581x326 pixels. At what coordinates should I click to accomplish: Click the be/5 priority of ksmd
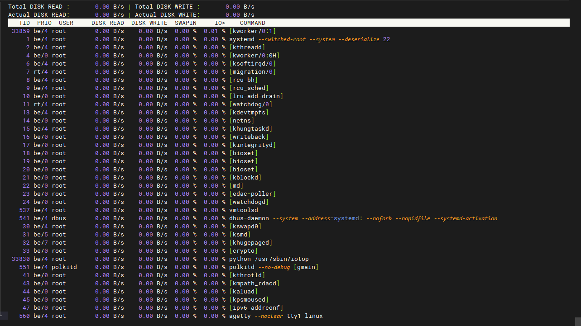[x=41, y=235]
